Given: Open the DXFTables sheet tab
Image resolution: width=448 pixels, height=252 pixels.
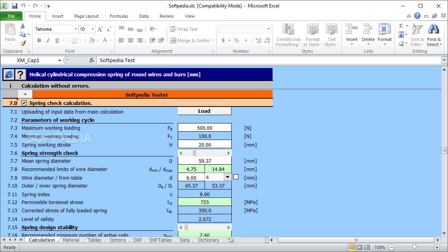Looking at the screenshot, I should [160, 240].
